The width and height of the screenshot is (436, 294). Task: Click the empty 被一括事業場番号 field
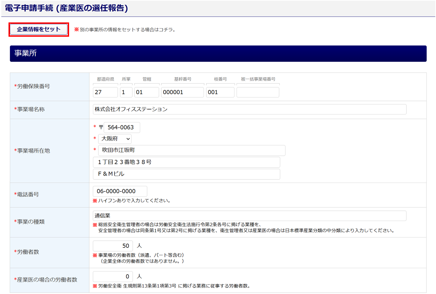click(x=258, y=92)
